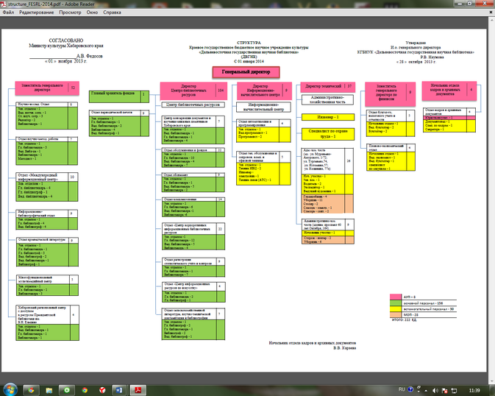Click the vertical scrollbar down arrow

click(491, 381)
